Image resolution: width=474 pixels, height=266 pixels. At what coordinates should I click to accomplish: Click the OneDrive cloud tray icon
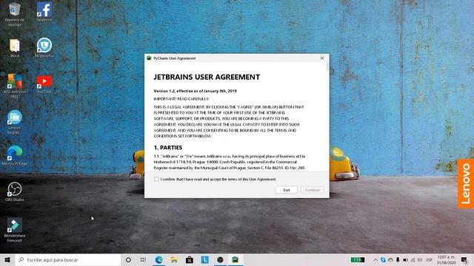390,259
